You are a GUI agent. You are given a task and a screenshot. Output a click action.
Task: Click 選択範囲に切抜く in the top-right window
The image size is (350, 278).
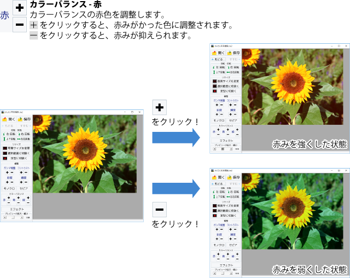[226, 86]
